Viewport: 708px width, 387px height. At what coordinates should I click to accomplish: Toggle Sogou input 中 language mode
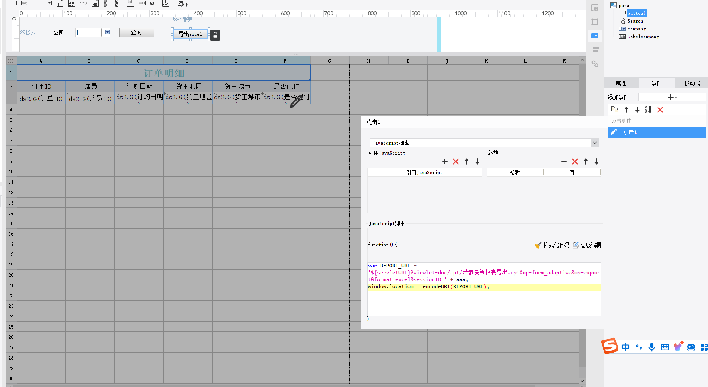point(625,347)
